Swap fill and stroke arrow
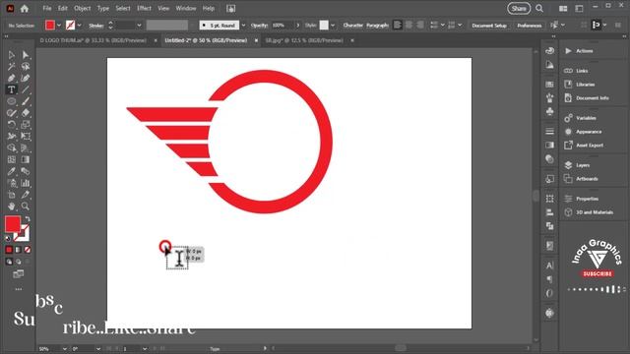630x354 pixels. click(x=28, y=219)
